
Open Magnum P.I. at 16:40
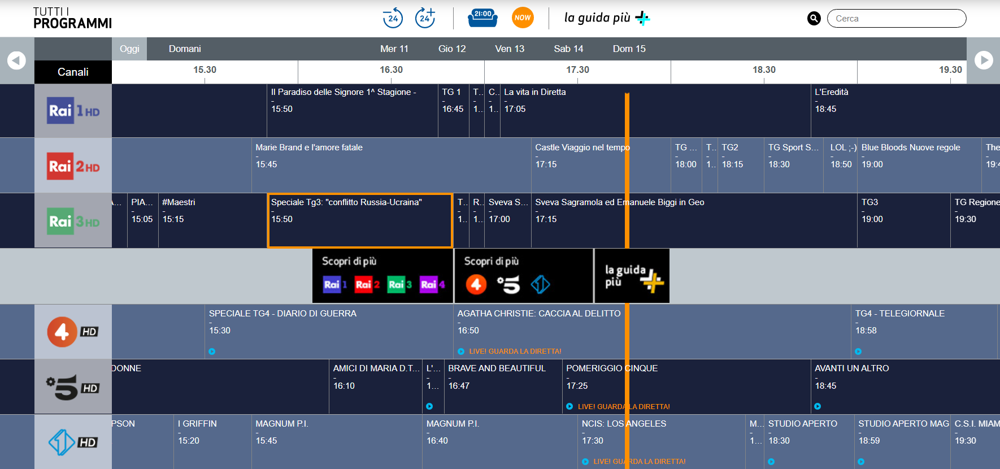click(x=500, y=442)
